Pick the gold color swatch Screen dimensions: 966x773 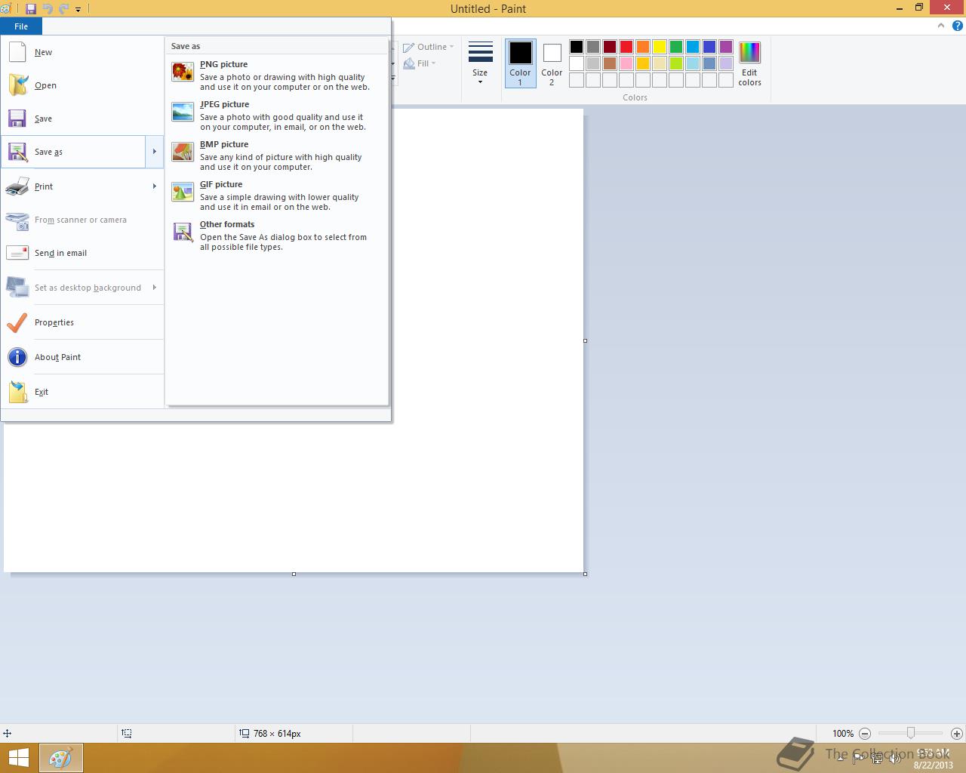tap(643, 63)
